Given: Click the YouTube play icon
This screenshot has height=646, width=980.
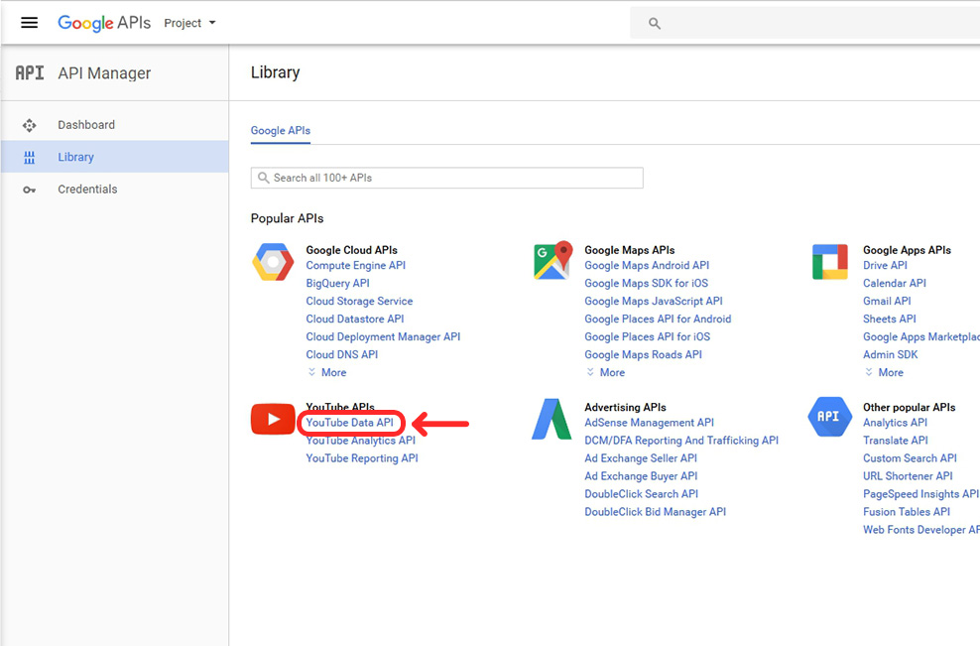Looking at the screenshot, I should [273, 419].
